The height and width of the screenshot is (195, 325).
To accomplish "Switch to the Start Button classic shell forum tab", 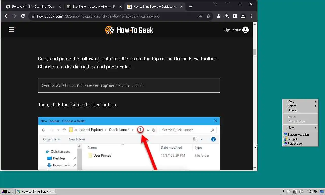I will pos(94,7).
